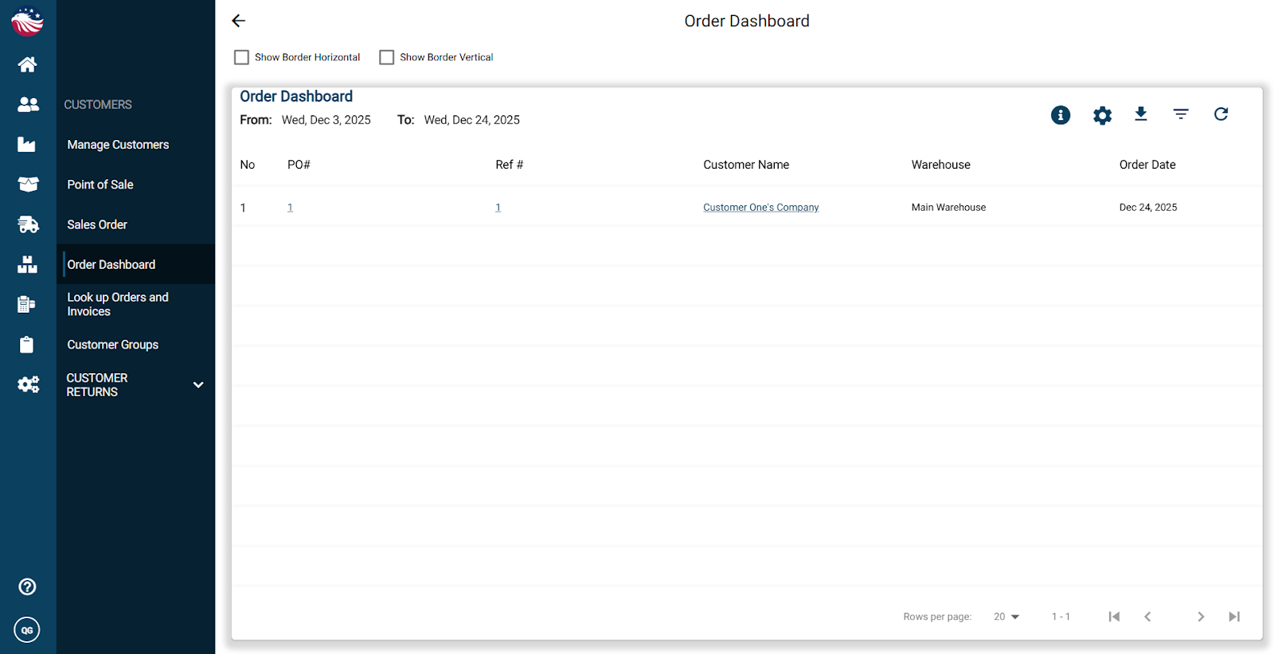The height and width of the screenshot is (654, 1274).
Task: Sort by the Order Date column header
Action: pyautogui.click(x=1147, y=165)
